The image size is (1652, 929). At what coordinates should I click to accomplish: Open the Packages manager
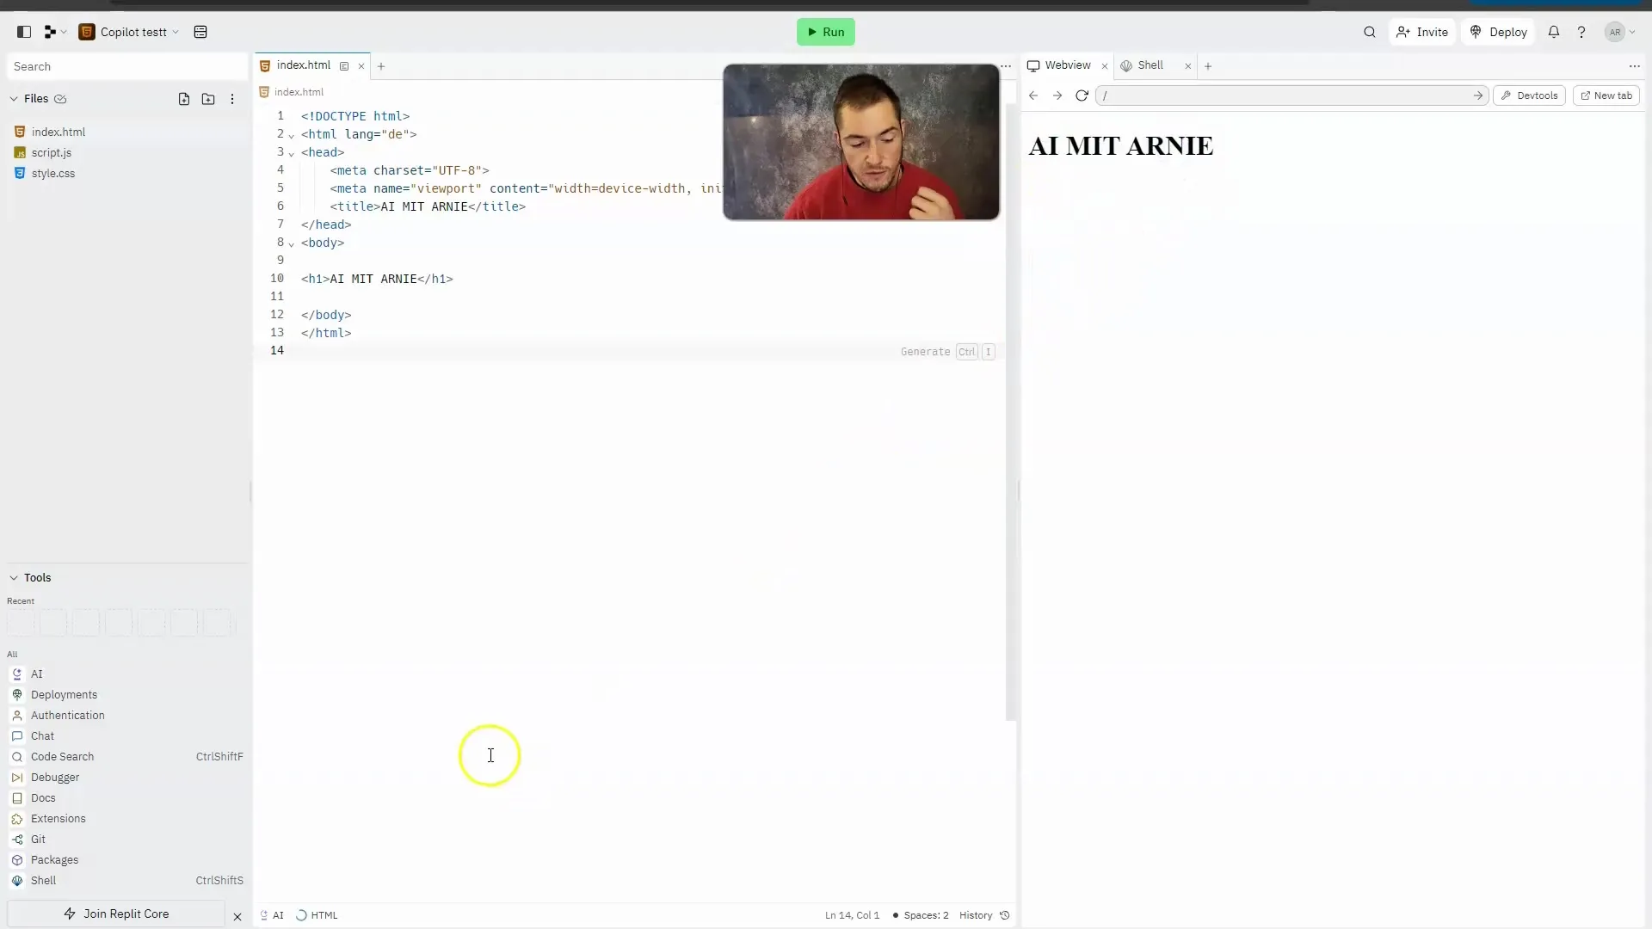(54, 858)
